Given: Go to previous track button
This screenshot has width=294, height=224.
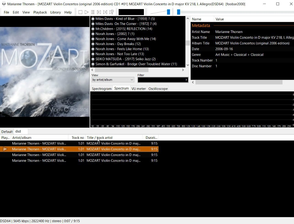Looking at the screenshot, I should 99,12.
